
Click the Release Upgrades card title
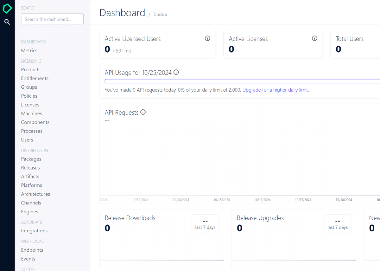point(260,218)
